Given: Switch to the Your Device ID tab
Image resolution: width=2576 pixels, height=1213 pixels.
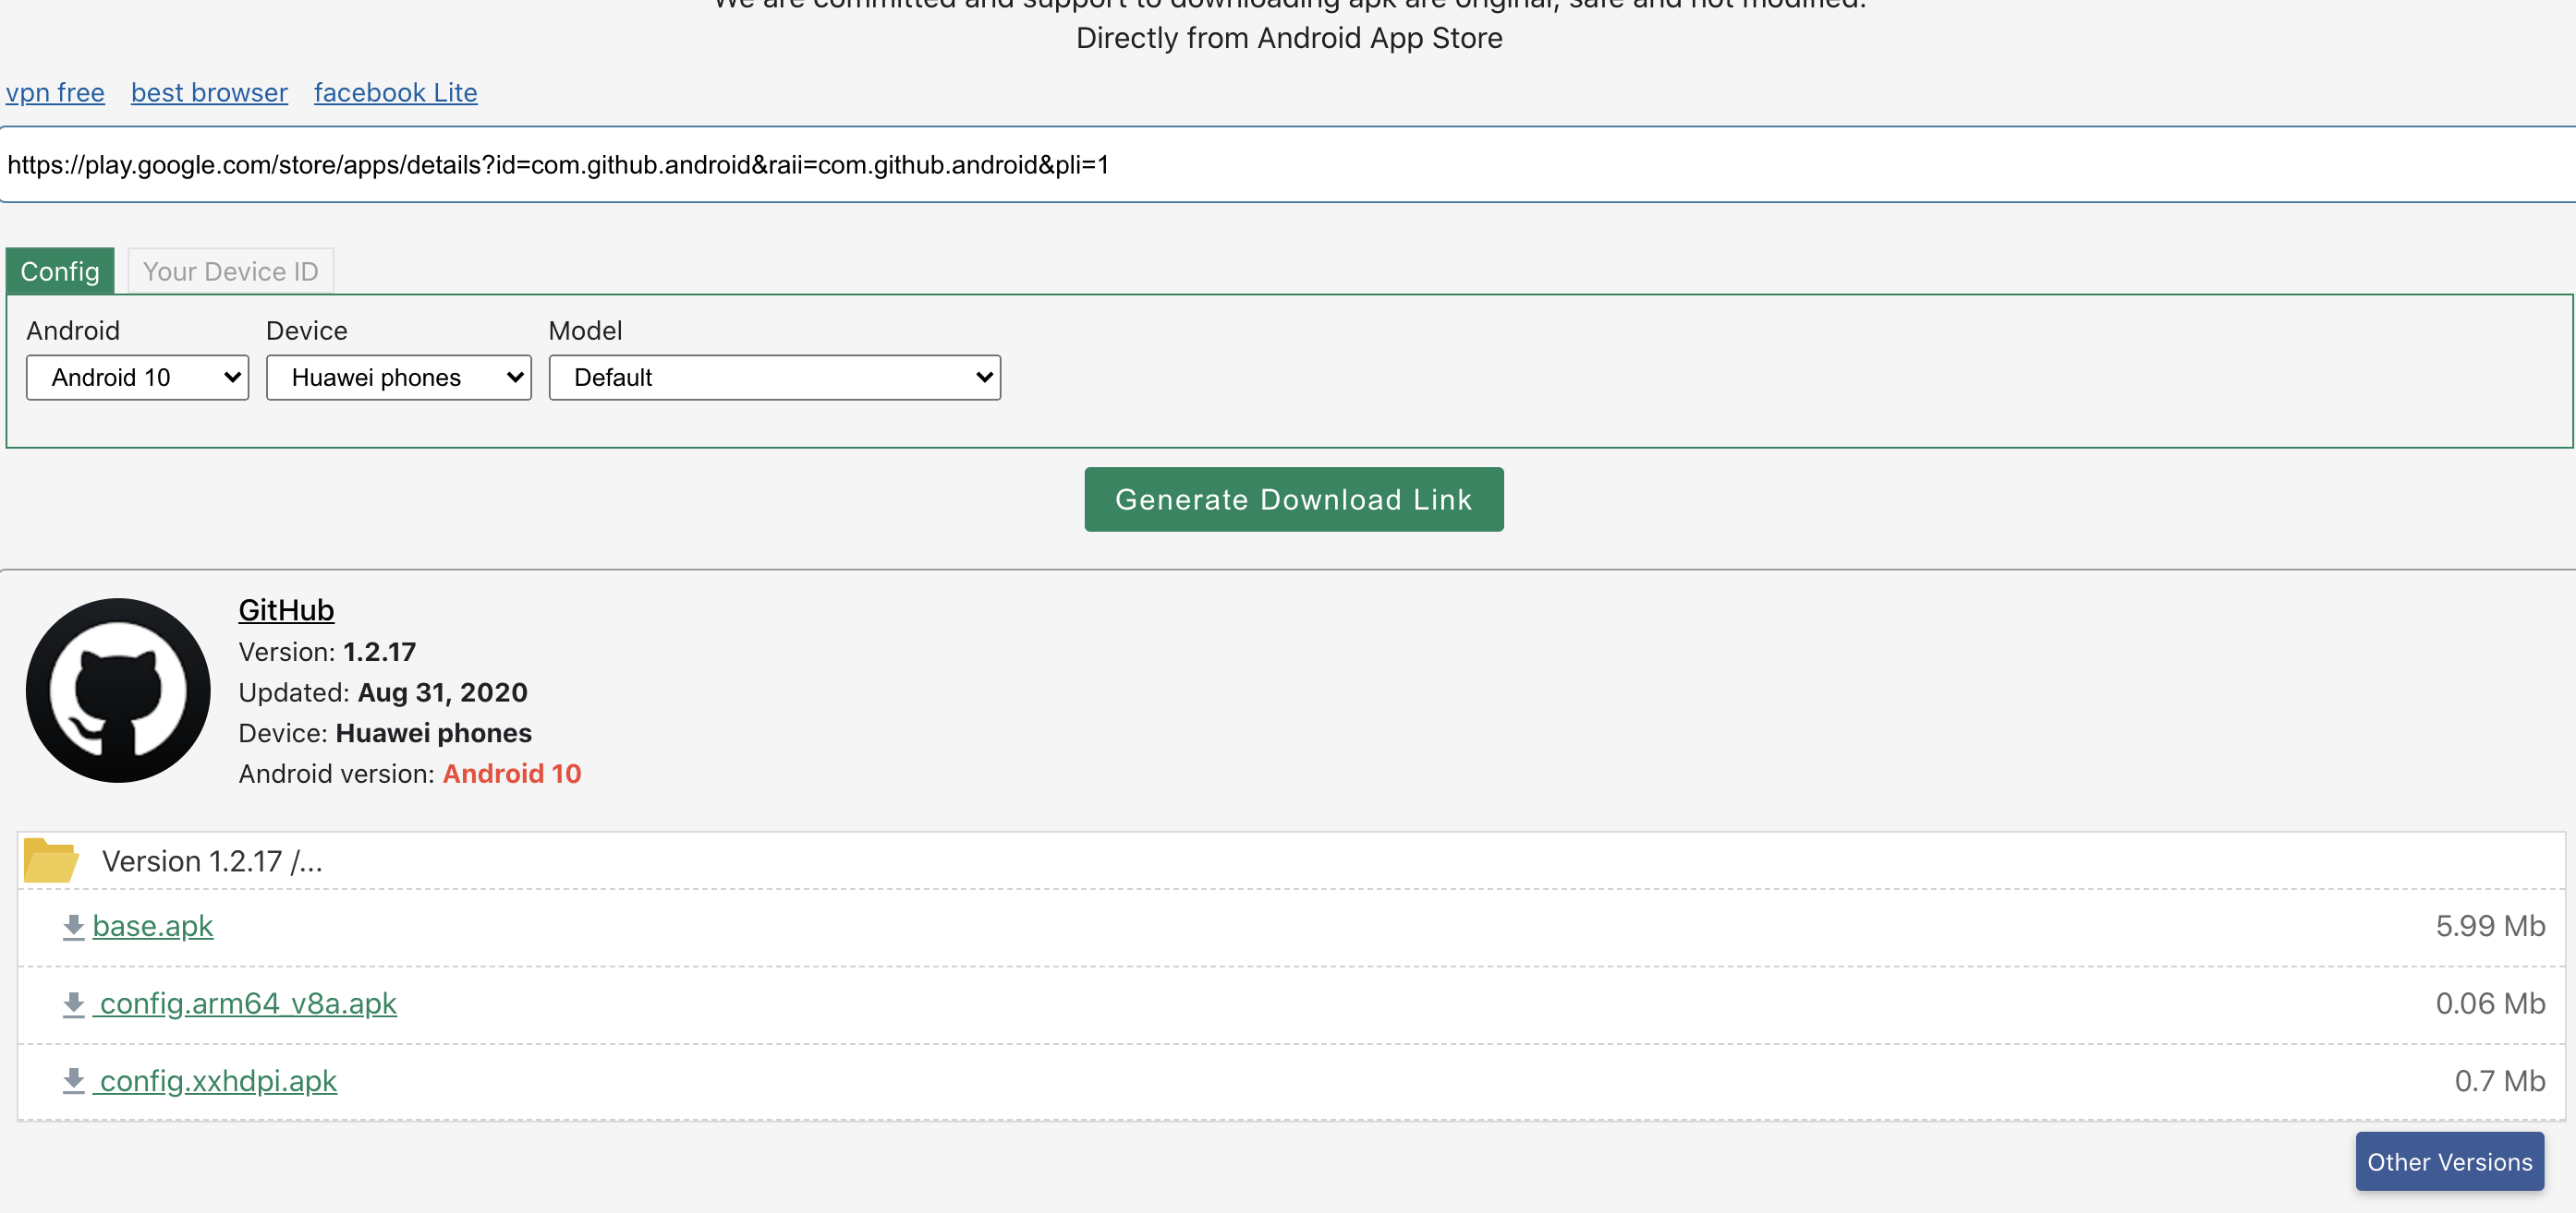Looking at the screenshot, I should click(228, 270).
